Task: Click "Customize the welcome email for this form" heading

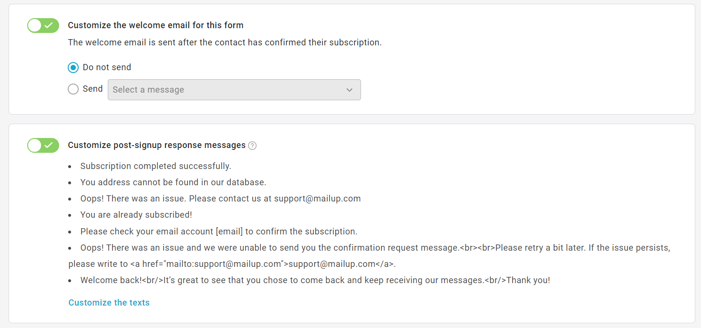Action: pyautogui.click(x=155, y=25)
